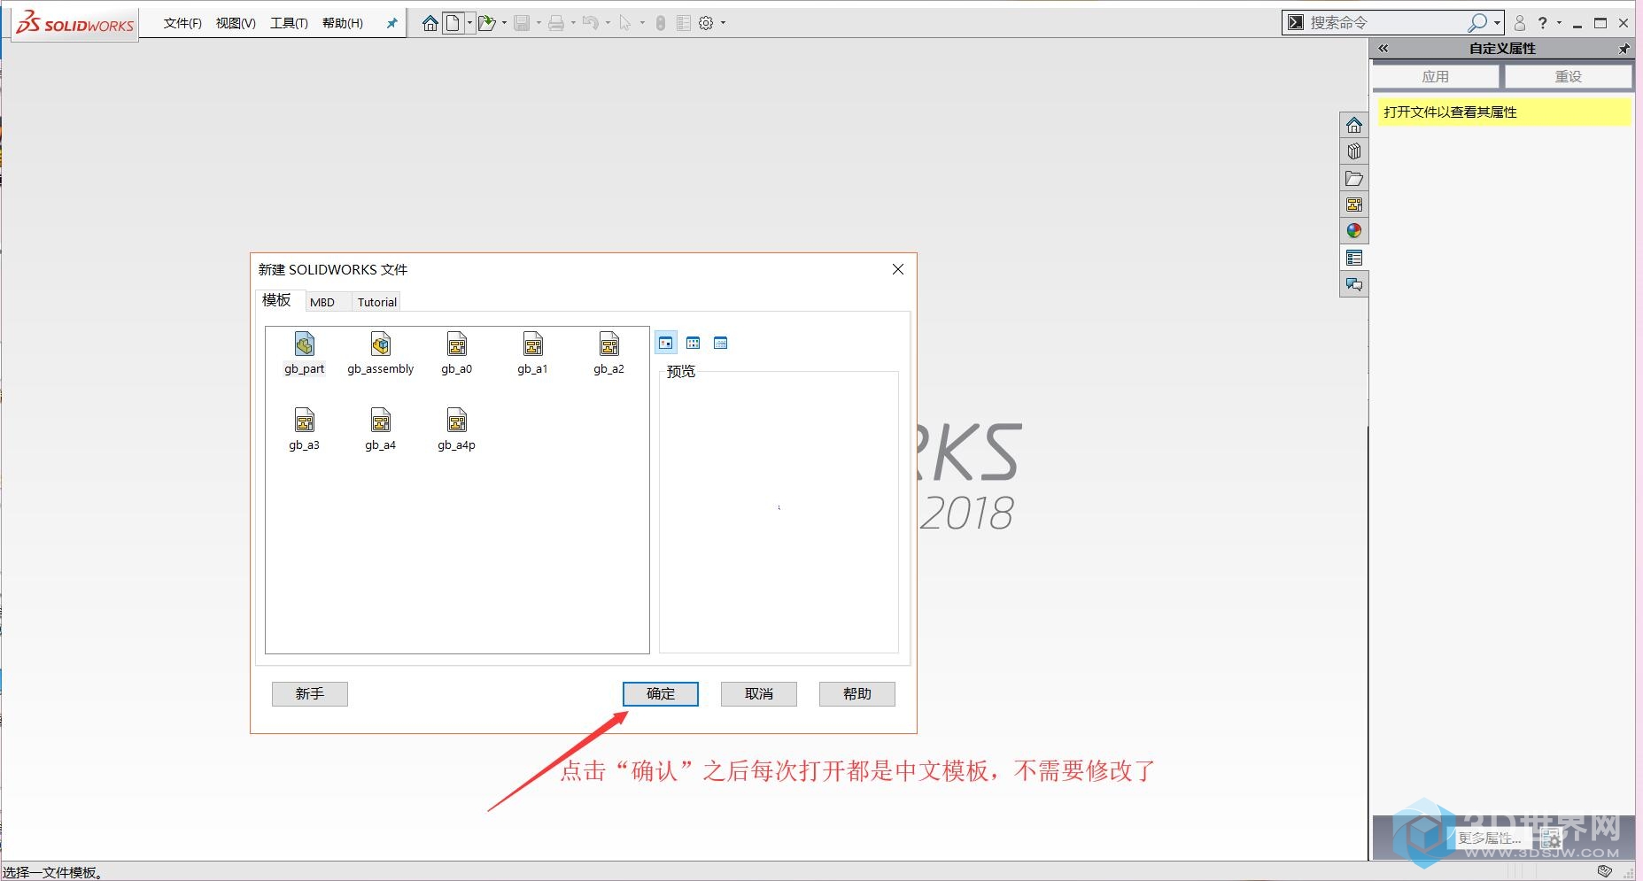Switch to the Tutorial tab
The height and width of the screenshot is (881, 1643).
[377, 302]
